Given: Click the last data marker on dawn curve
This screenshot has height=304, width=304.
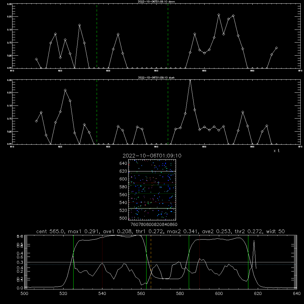Looking at the screenshot, I should point(276,48).
